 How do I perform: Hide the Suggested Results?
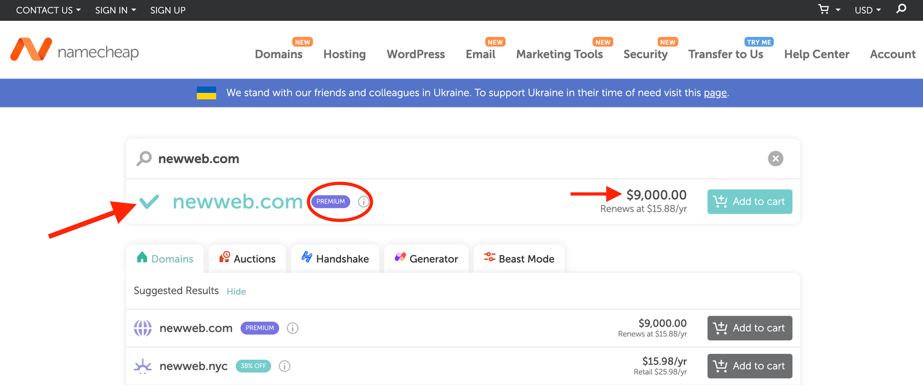pyautogui.click(x=236, y=291)
